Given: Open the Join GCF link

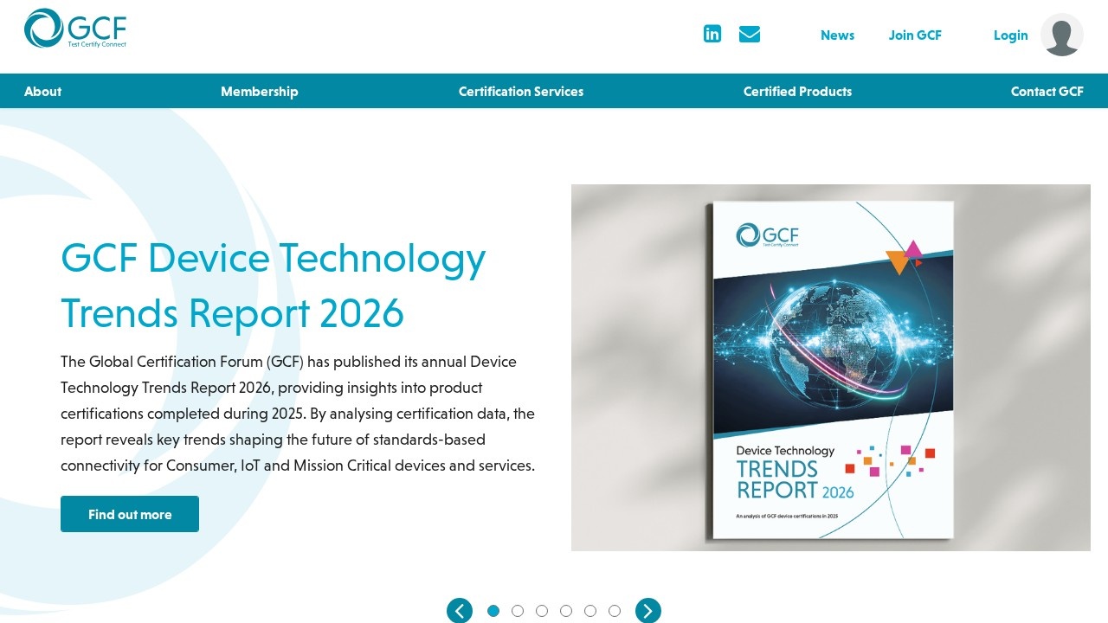Looking at the screenshot, I should pyautogui.click(x=915, y=35).
